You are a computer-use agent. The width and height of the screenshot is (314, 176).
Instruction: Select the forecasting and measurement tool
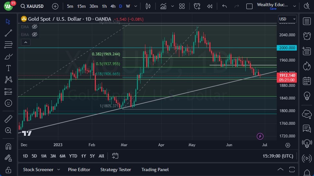(x=8, y=91)
